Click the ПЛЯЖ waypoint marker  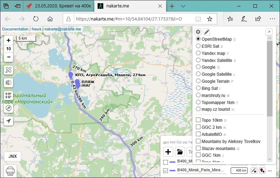click(x=77, y=81)
